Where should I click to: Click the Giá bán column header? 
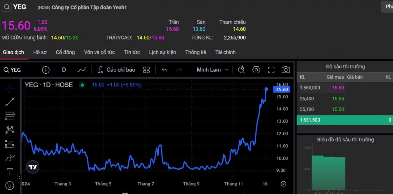click(355, 77)
